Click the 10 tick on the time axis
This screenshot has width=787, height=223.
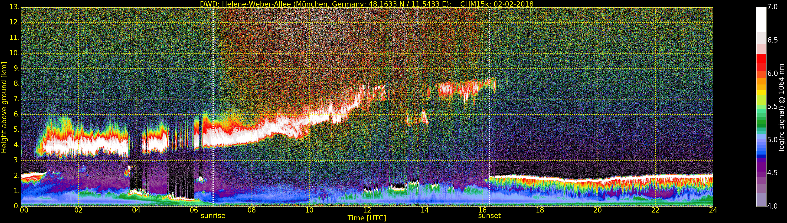tap(309, 210)
